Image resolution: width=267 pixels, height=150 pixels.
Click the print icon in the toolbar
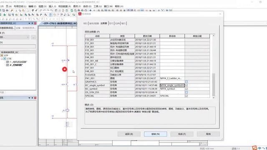(x=7, y=10)
